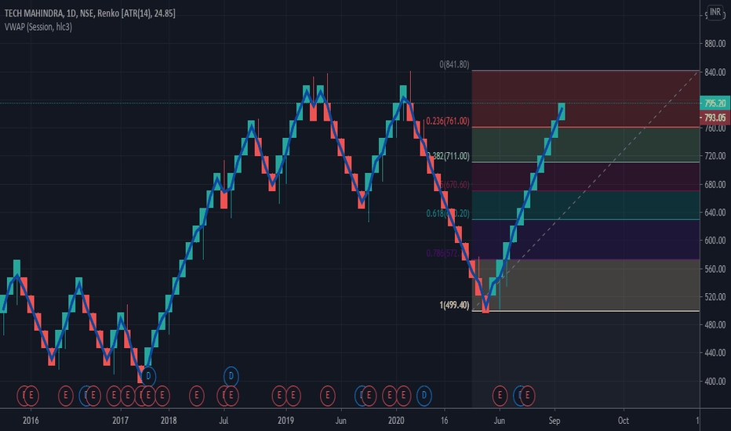Click the 440.00 price axis label
The width and height of the screenshot is (731, 431).
point(715,353)
